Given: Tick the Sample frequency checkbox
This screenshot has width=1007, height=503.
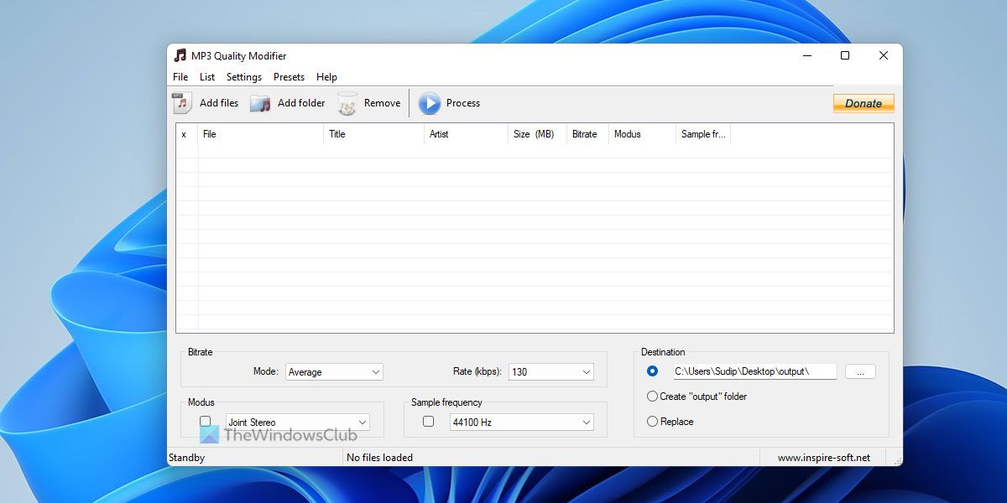Looking at the screenshot, I should (428, 421).
